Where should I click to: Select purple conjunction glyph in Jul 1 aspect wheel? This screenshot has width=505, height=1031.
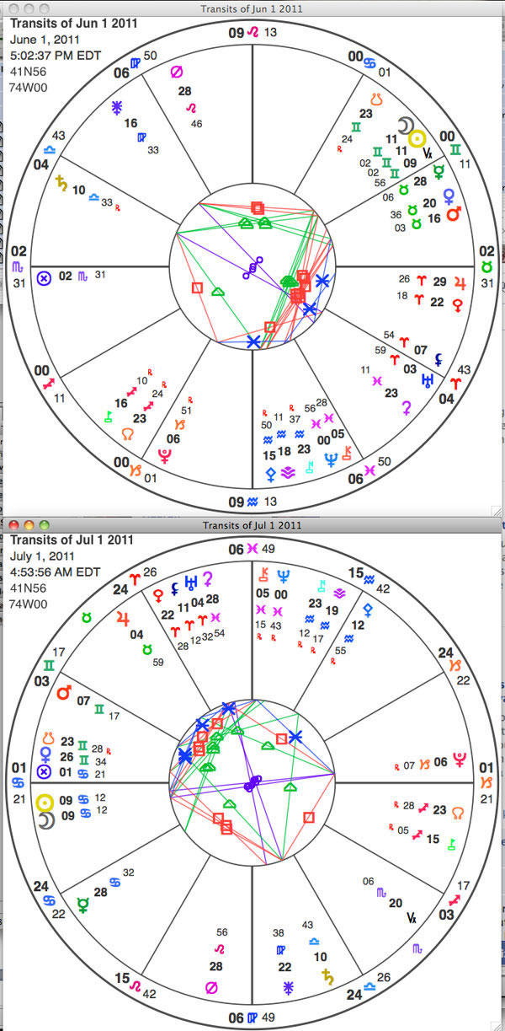coord(252,782)
